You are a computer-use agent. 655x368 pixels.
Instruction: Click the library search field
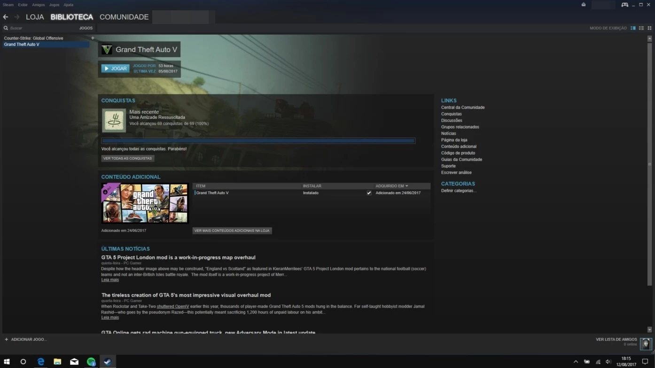tap(41, 28)
